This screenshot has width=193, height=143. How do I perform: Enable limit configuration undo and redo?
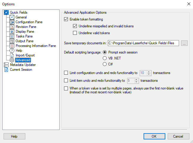click(66, 73)
